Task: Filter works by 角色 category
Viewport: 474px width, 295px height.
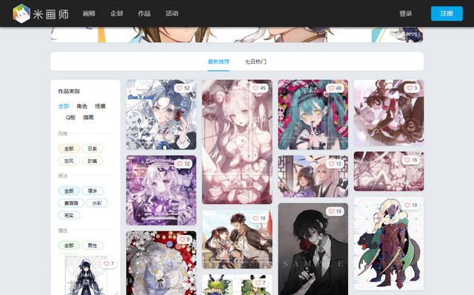Action: tap(81, 106)
